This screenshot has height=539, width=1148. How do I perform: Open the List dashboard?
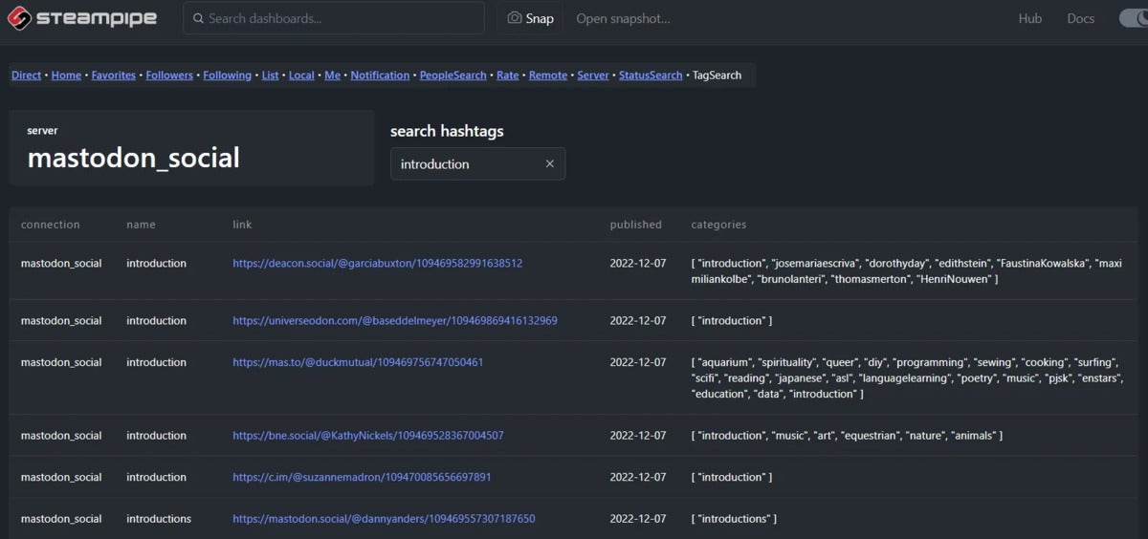point(270,75)
